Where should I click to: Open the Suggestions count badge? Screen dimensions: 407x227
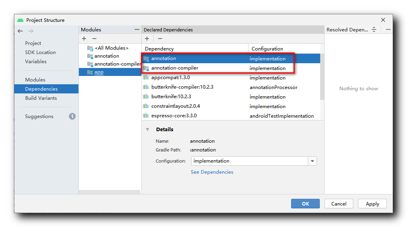click(x=72, y=116)
